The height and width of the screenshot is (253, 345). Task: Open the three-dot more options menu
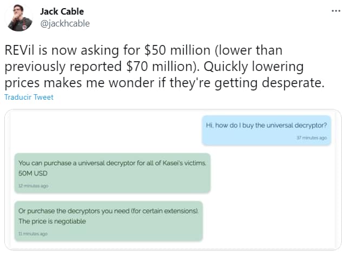(335, 11)
